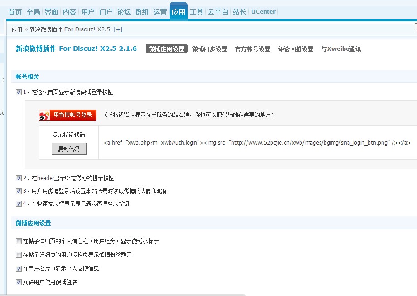Switch to 微博同步设置 sub-tab

[209, 49]
